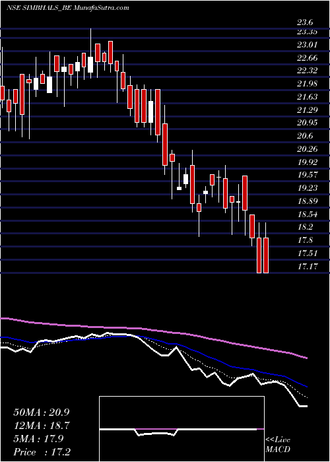Click the 19.57 price axis label

tap(308, 175)
